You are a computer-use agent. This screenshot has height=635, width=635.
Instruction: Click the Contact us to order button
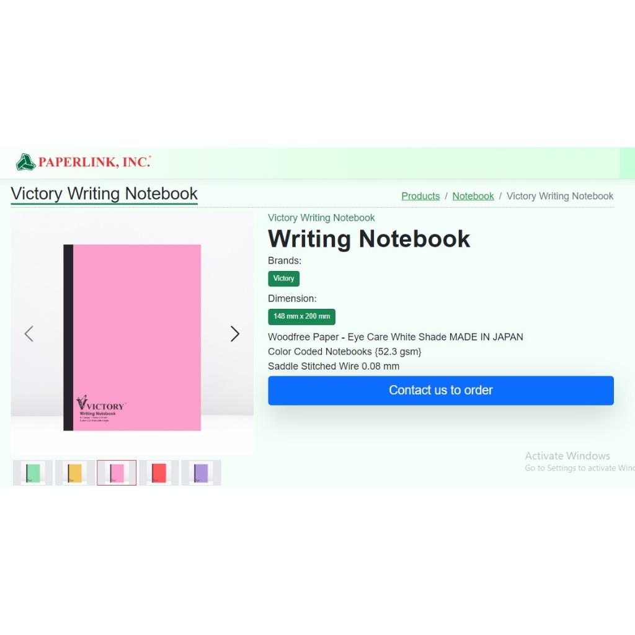[441, 391]
